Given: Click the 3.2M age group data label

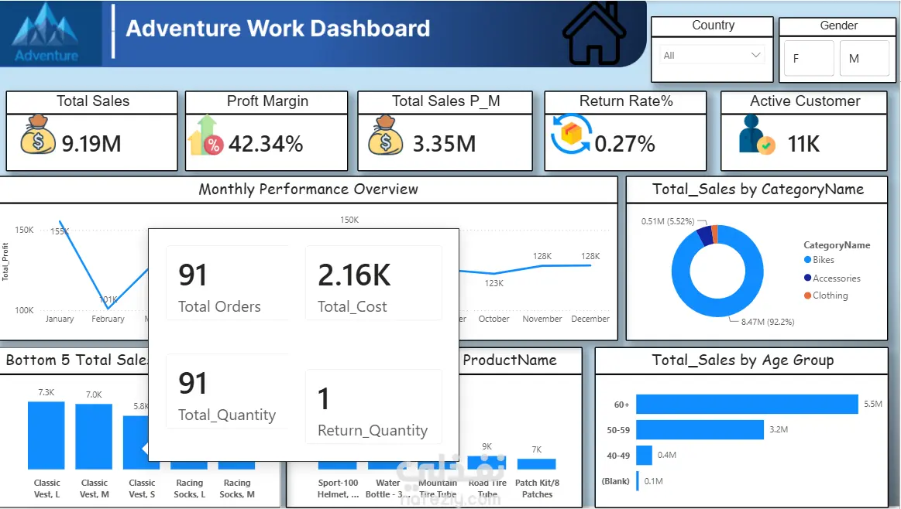Looking at the screenshot, I should pyautogui.click(x=779, y=429).
